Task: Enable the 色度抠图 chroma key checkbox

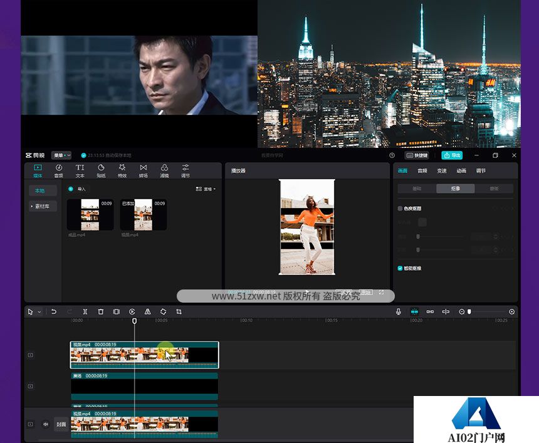Action: (x=400, y=208)
